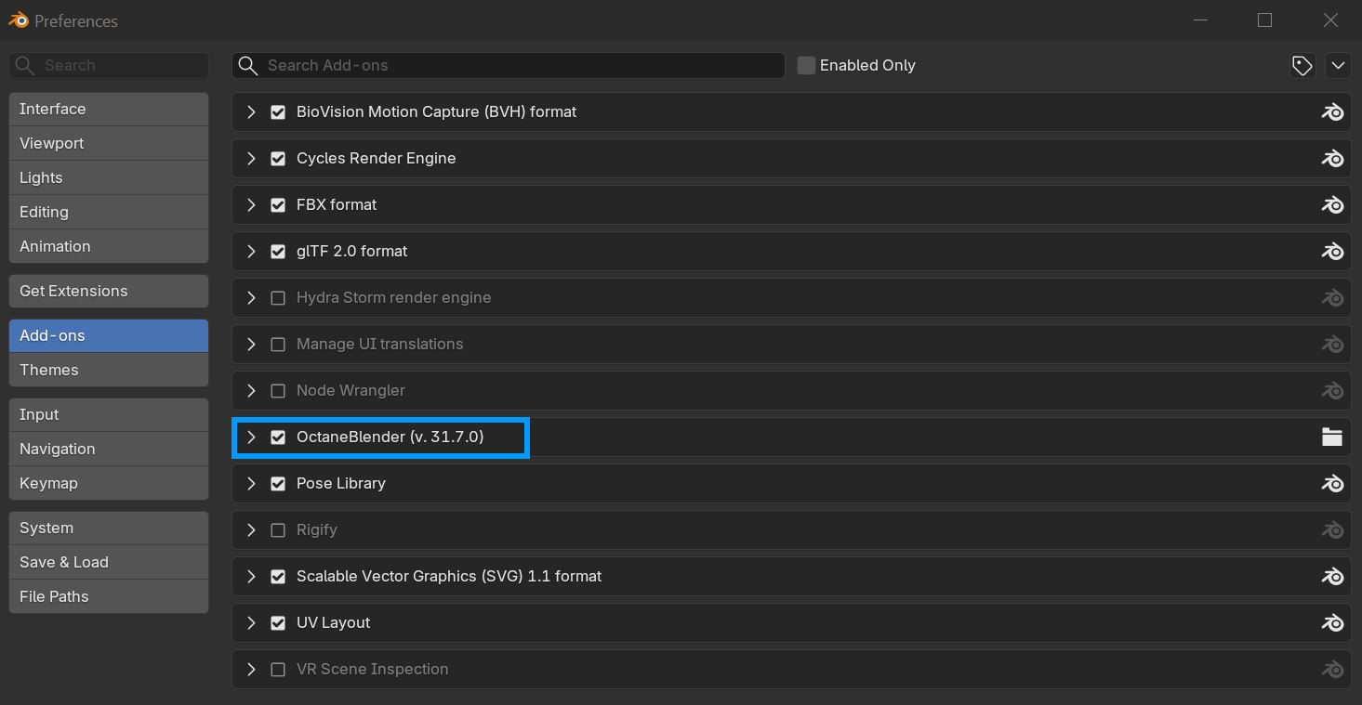The height and width of the screenshot is (705, 1362).
Task: Enable the Node Wrangler add-on checkbox
Action: click(x=277, y=390)
